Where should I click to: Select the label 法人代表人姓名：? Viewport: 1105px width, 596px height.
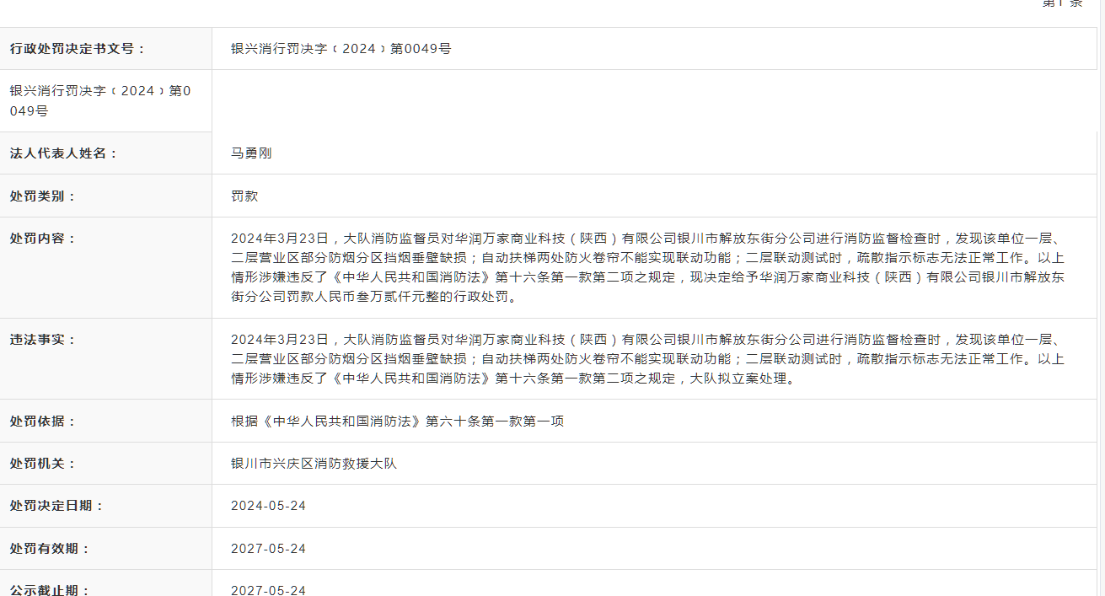pyautogui.click(x=64, y=153)
